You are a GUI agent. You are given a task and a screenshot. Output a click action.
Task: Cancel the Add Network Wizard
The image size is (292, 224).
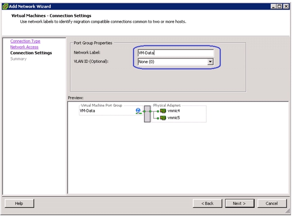tap(272, 203)
